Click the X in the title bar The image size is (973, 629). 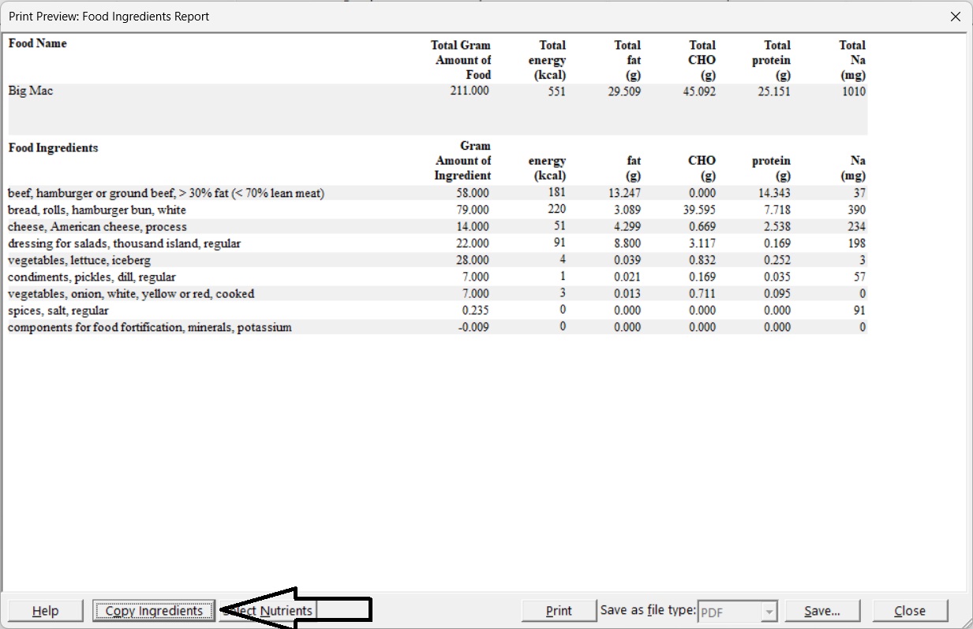click(956, 17)
